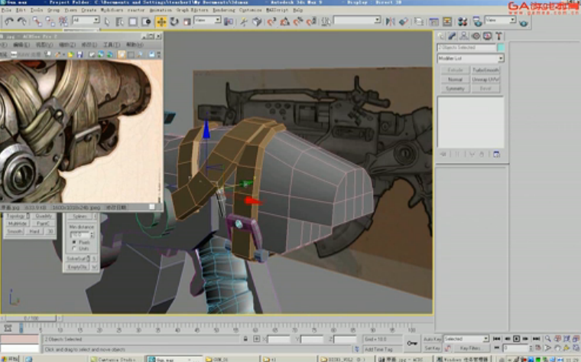Switch to the Motion command panel tab
The image size is (581, 362).
(x=476, y=36)
